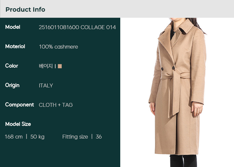
Task: Click the Component label
Action: 19,105
